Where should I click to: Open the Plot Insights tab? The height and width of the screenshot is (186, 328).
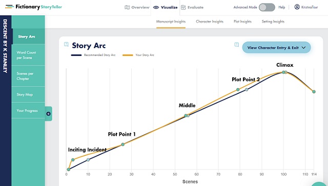coord(242,22)
